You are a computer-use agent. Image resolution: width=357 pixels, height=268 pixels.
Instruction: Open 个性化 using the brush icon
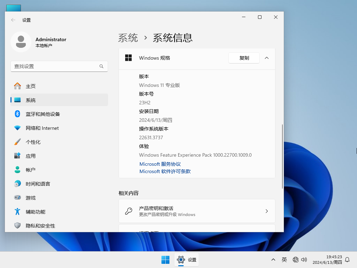(x=17, y=142)
